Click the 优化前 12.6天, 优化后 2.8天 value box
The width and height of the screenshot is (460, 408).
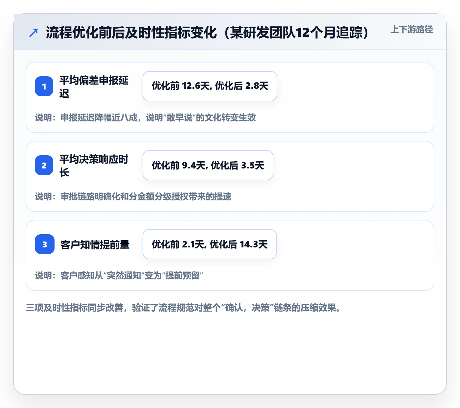(x=210, y=86)
